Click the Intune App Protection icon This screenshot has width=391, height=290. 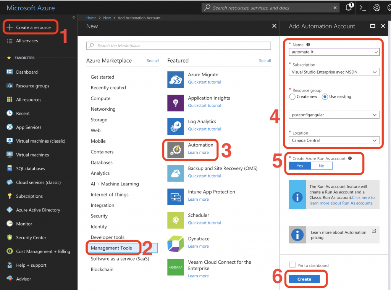pos(176,197)
